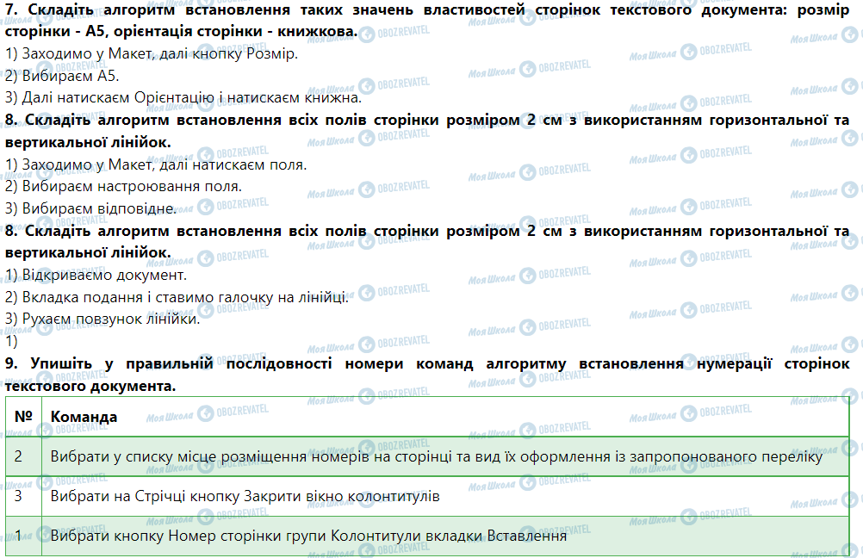The image size is (863, 558).
Task: Click the step about 'Вкладка подання' ruler checkbox
Action: [177, 298]
